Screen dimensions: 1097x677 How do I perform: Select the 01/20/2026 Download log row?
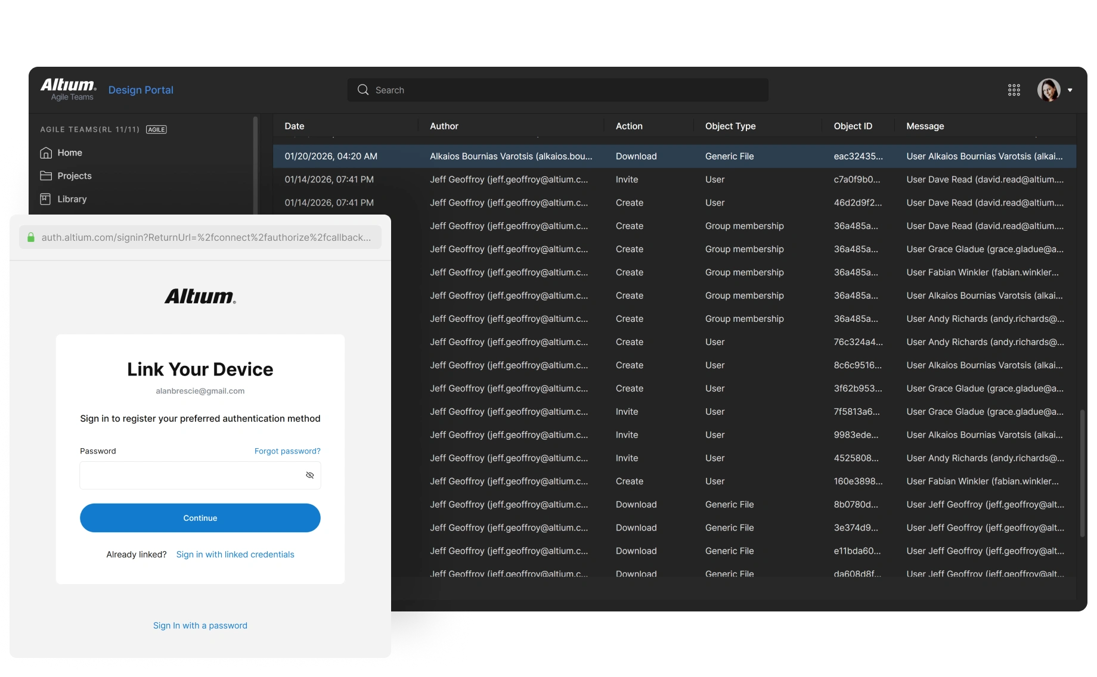coord(674,156)
